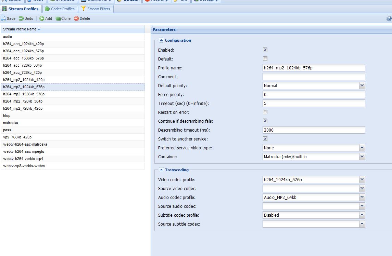392x256 pixels.
Task: Add a new stream profile
Action: point(46,18)
